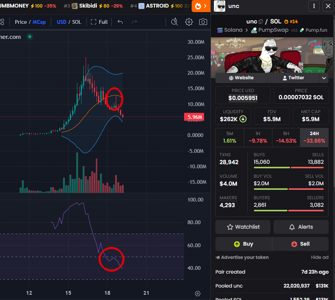Screen dimensions: 335x300
Task: Click the SOL price 0.00007032 SOL
Action: (x=301, y=97)
